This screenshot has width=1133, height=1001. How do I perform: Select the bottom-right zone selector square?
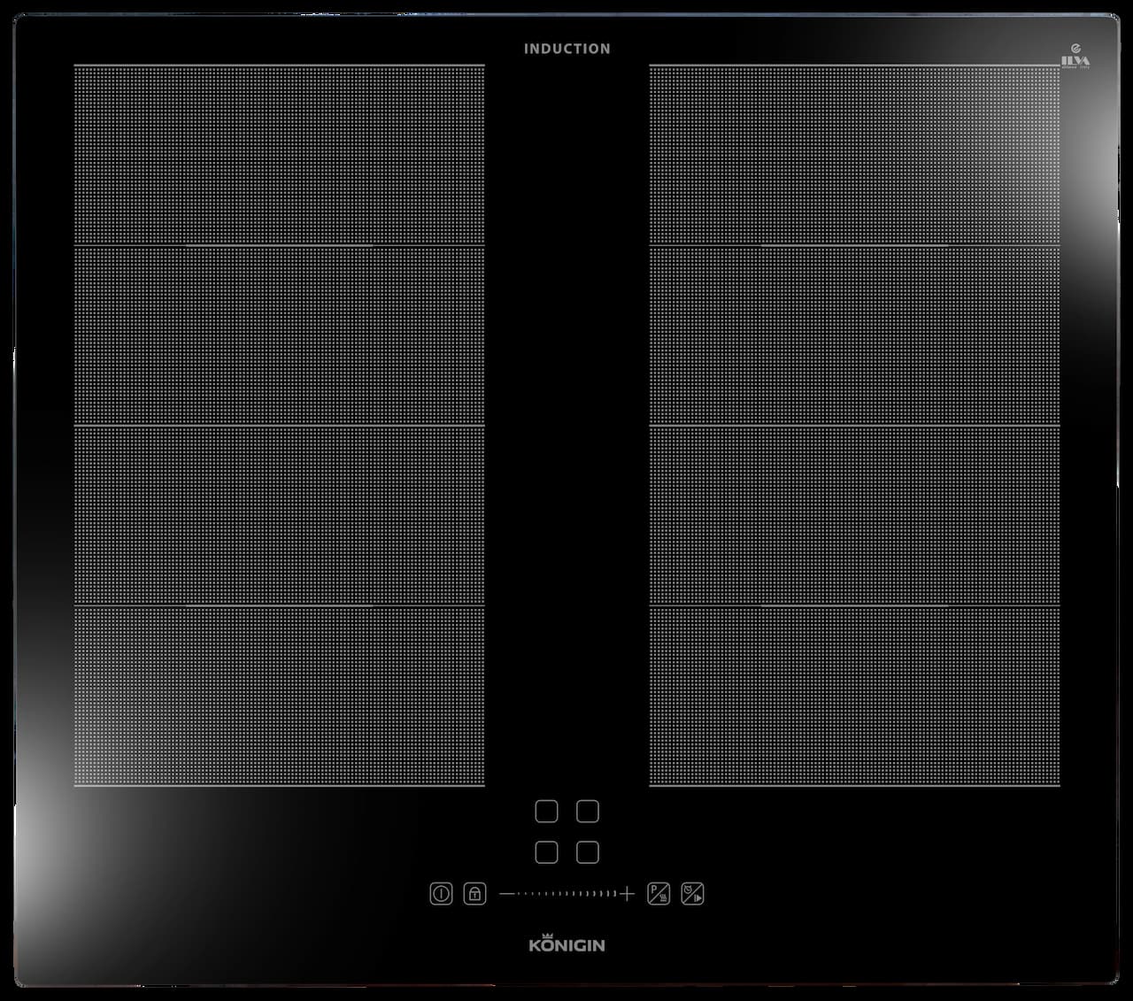[x=588, y=852]
